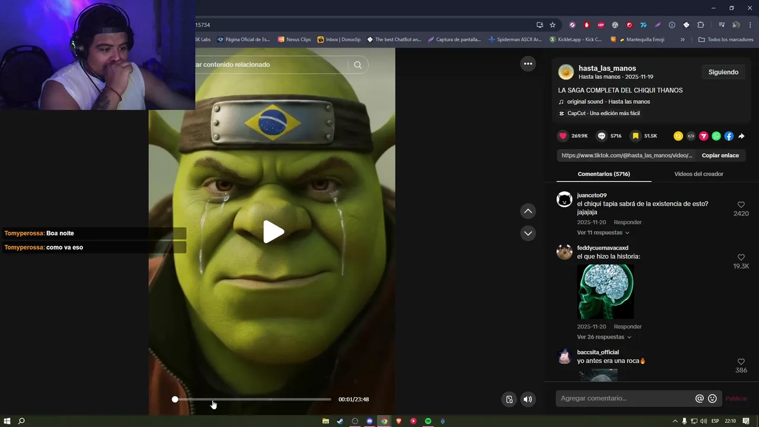Open Inbox | Donoclip bookmark
The image size is (759, 427).
[339, 40]
